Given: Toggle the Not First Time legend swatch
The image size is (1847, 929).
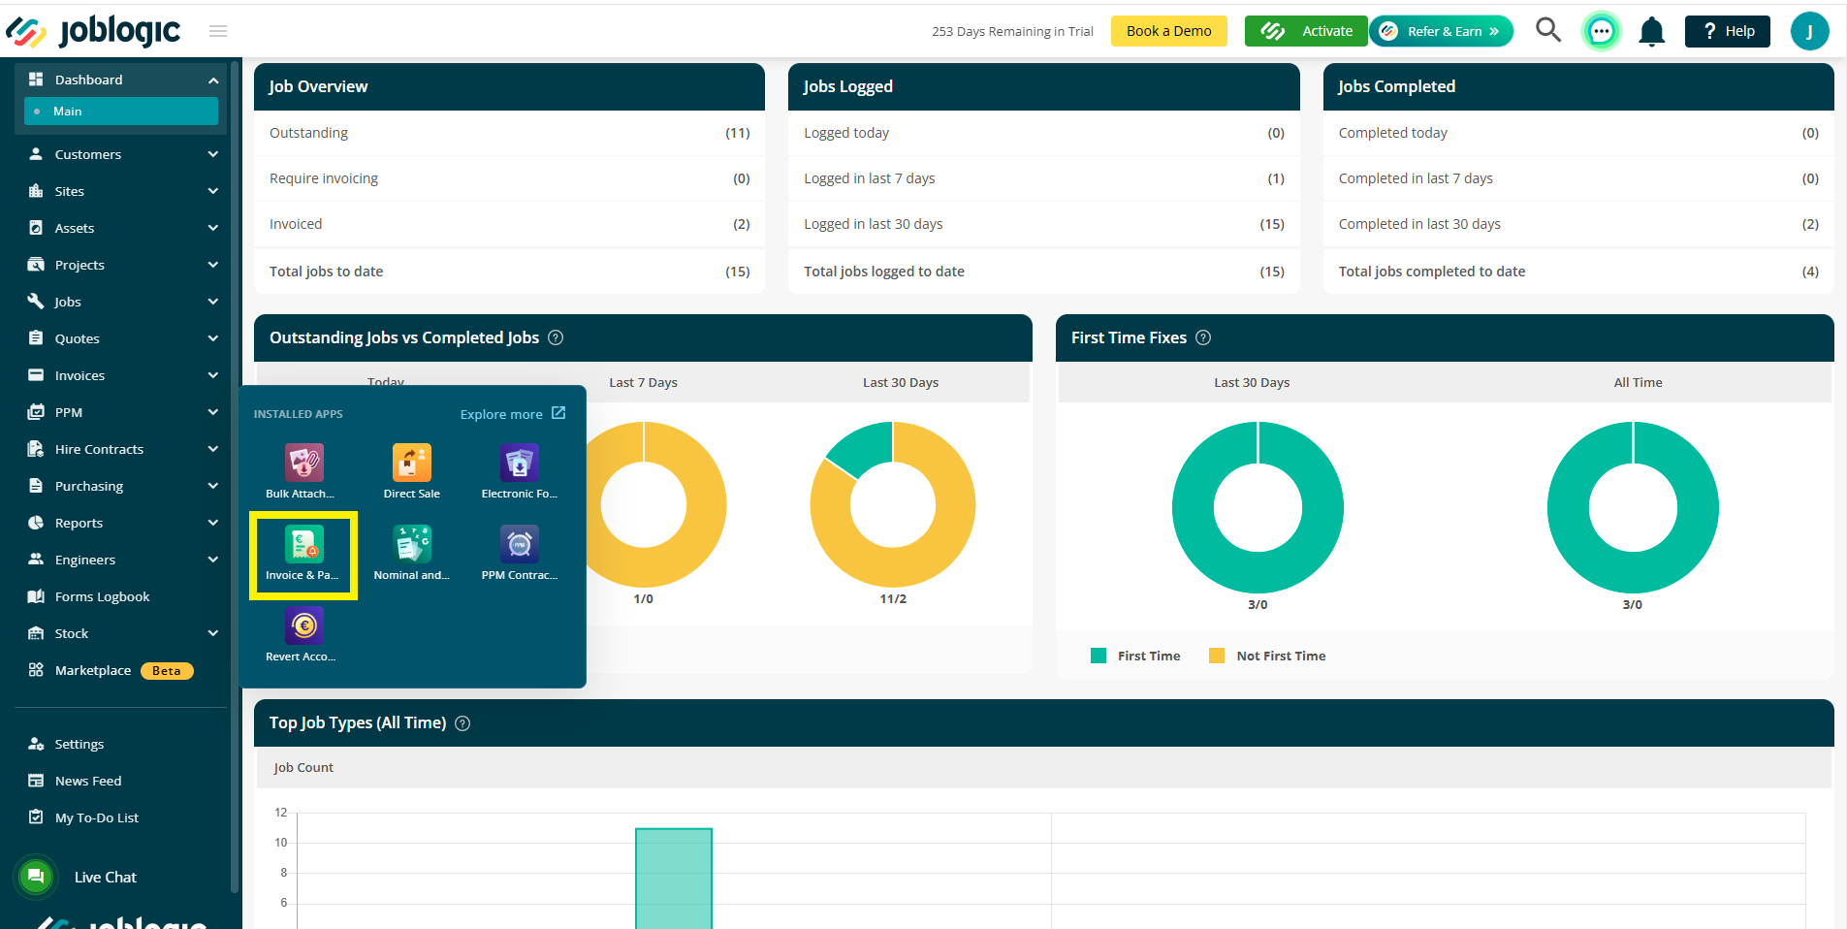Looking at the screenshot, I should click(1217, 656).
